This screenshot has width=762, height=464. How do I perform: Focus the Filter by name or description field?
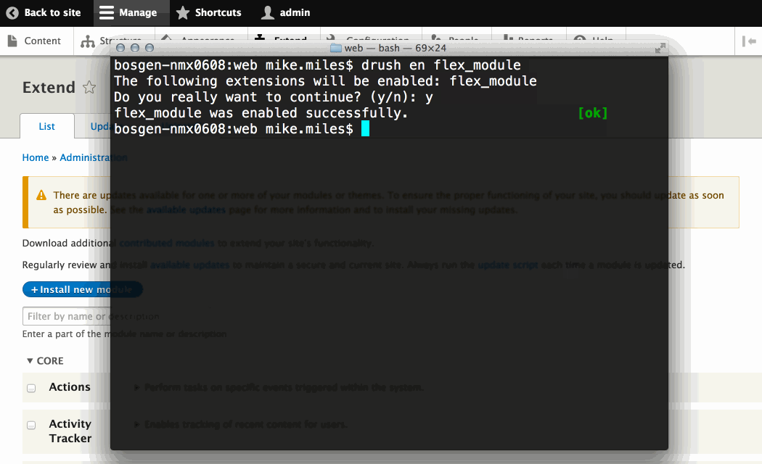point(92,316)
